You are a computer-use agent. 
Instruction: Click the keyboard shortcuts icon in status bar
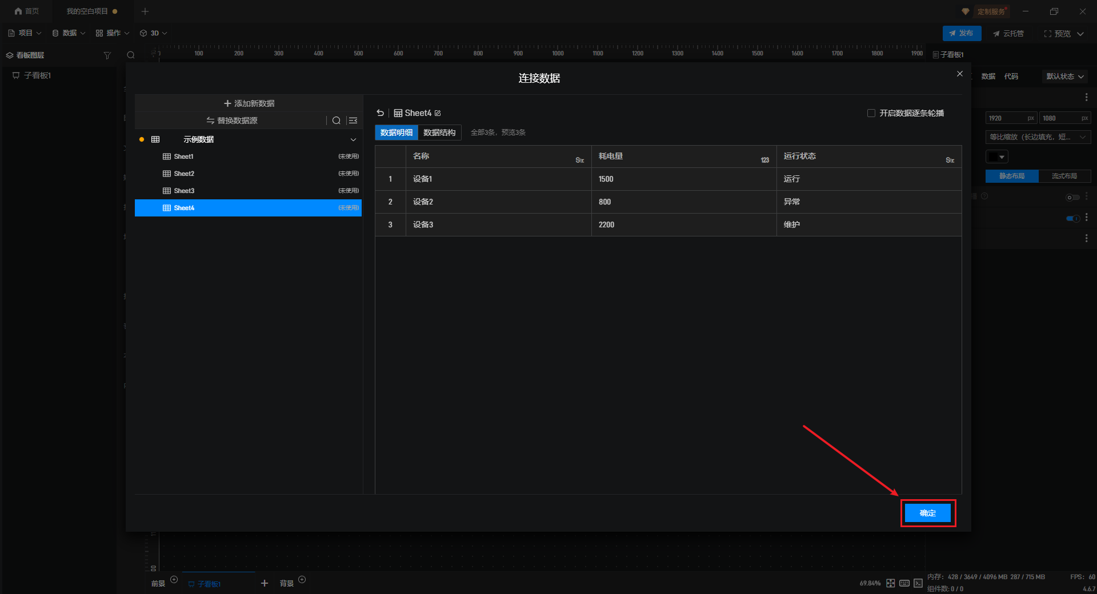pyautogui.click(x=904, y=583)
